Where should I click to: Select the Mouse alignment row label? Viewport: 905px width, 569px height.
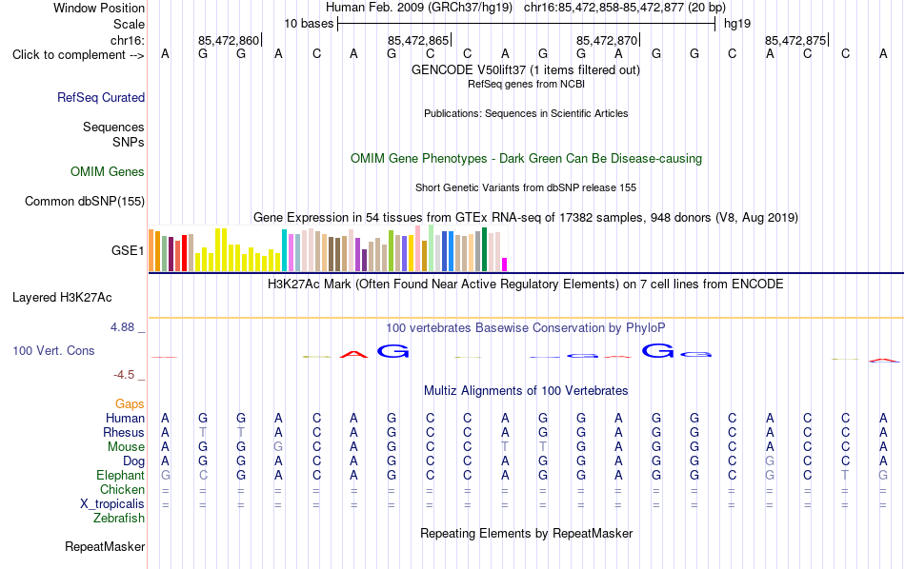(126, 447)
